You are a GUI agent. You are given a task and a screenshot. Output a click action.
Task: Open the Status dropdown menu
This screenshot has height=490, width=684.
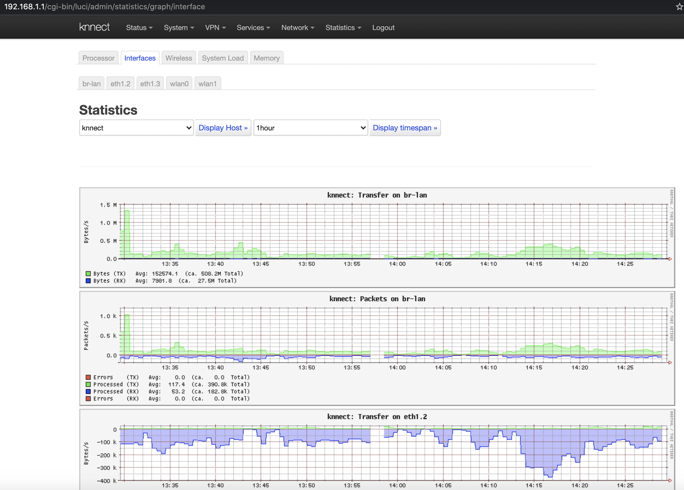(x=139, y=27)
